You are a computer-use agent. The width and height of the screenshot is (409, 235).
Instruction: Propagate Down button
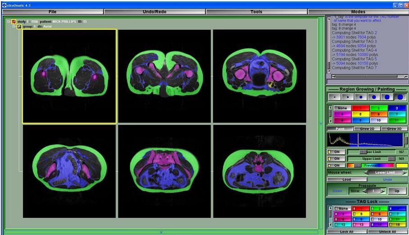pyautogui.click(x=337, y=191)
